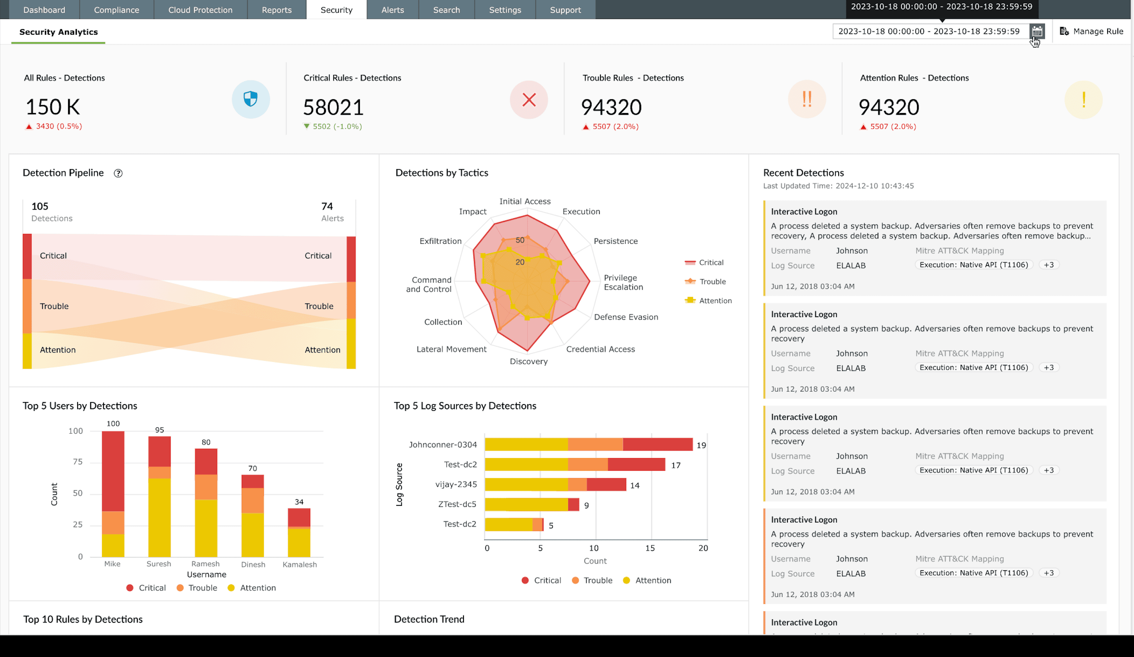Expand +3 Mitre mappings in fourth detection
Image resolution: width=1134 pixels, height=657 pixels.
[x=1049, y=573]
